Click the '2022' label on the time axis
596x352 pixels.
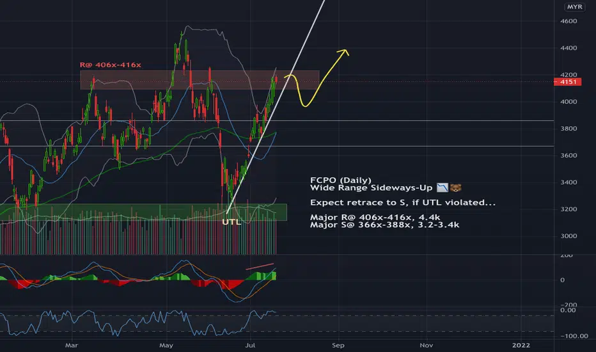[x=521, y=346]
